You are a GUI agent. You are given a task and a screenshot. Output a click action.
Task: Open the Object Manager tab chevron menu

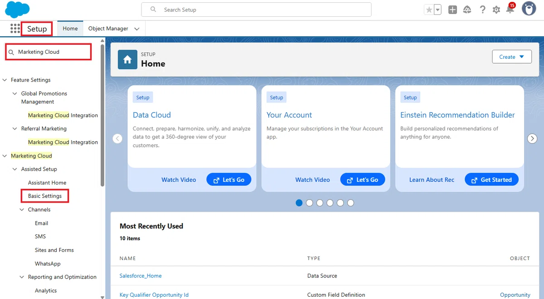coord(136,29)
